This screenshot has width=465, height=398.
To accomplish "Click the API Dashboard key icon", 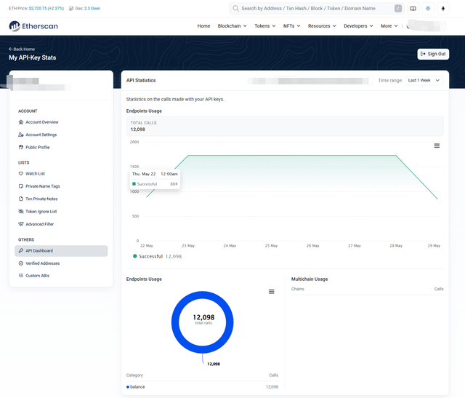I will [21, 251].
